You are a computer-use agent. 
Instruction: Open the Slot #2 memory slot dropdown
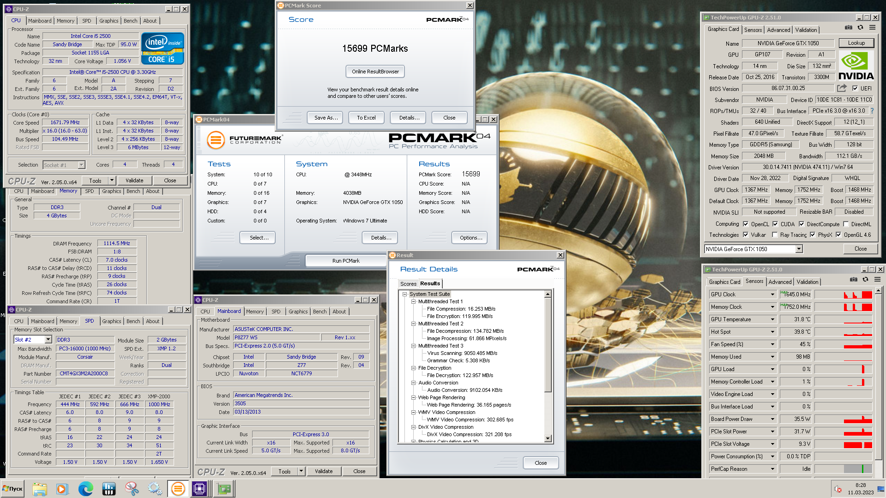point(48,339)
